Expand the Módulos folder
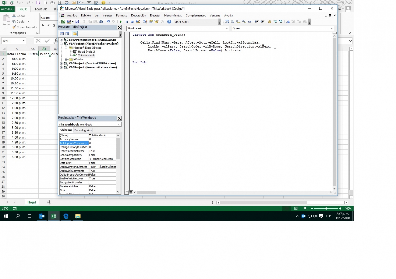 pyautogui.click(x=66, y=59)
